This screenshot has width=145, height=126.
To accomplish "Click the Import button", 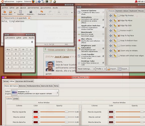I will coord(112,69).
